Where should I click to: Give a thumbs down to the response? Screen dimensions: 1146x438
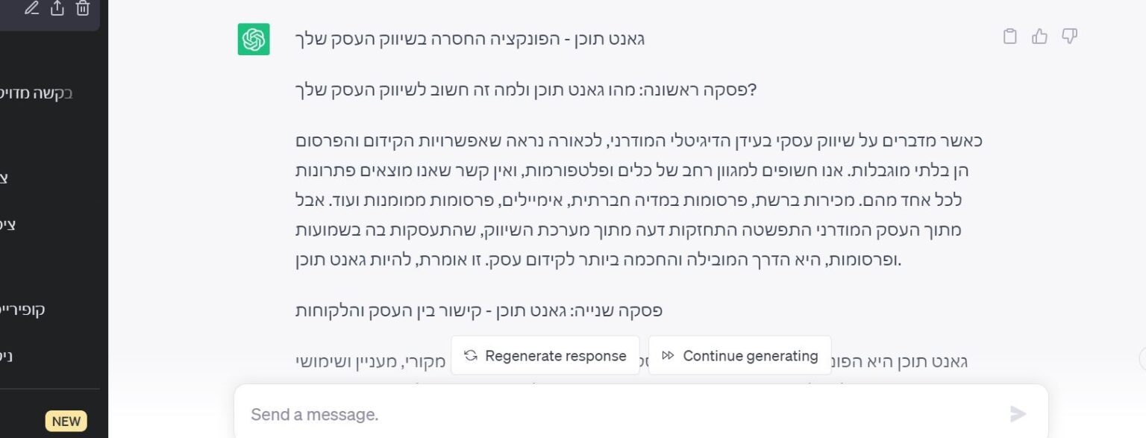tap(1070, 36)
